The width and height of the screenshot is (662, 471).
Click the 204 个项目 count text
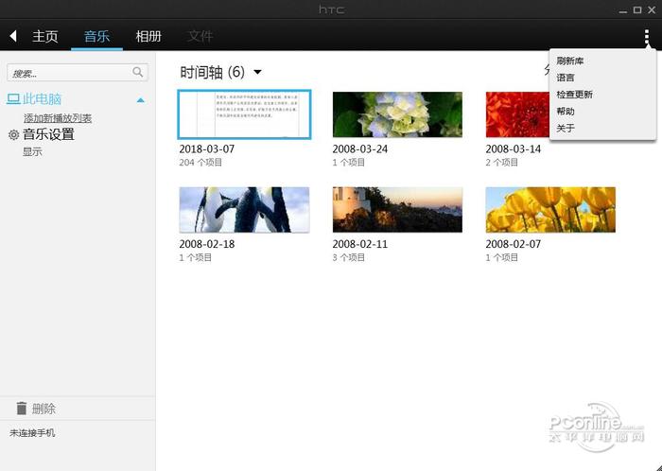[x=200, y=163]
